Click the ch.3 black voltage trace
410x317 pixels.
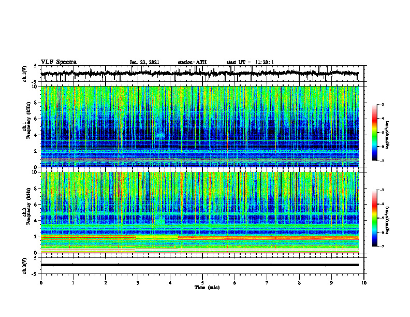pyautogui.click(x=200, y=265)
